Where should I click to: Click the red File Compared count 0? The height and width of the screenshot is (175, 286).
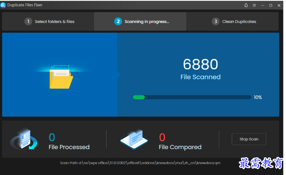(x=162, y=137)
